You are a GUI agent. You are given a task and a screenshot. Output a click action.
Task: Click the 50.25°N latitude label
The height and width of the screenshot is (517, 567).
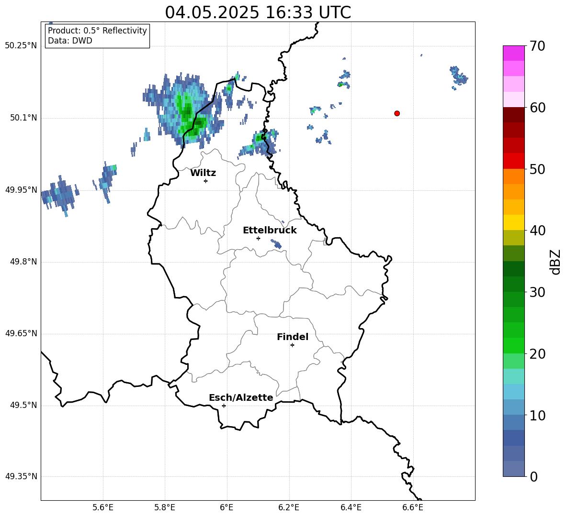21,46
